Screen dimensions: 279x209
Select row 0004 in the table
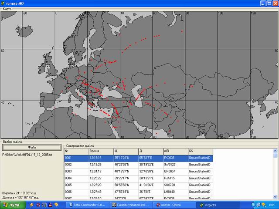click(139, 178)
